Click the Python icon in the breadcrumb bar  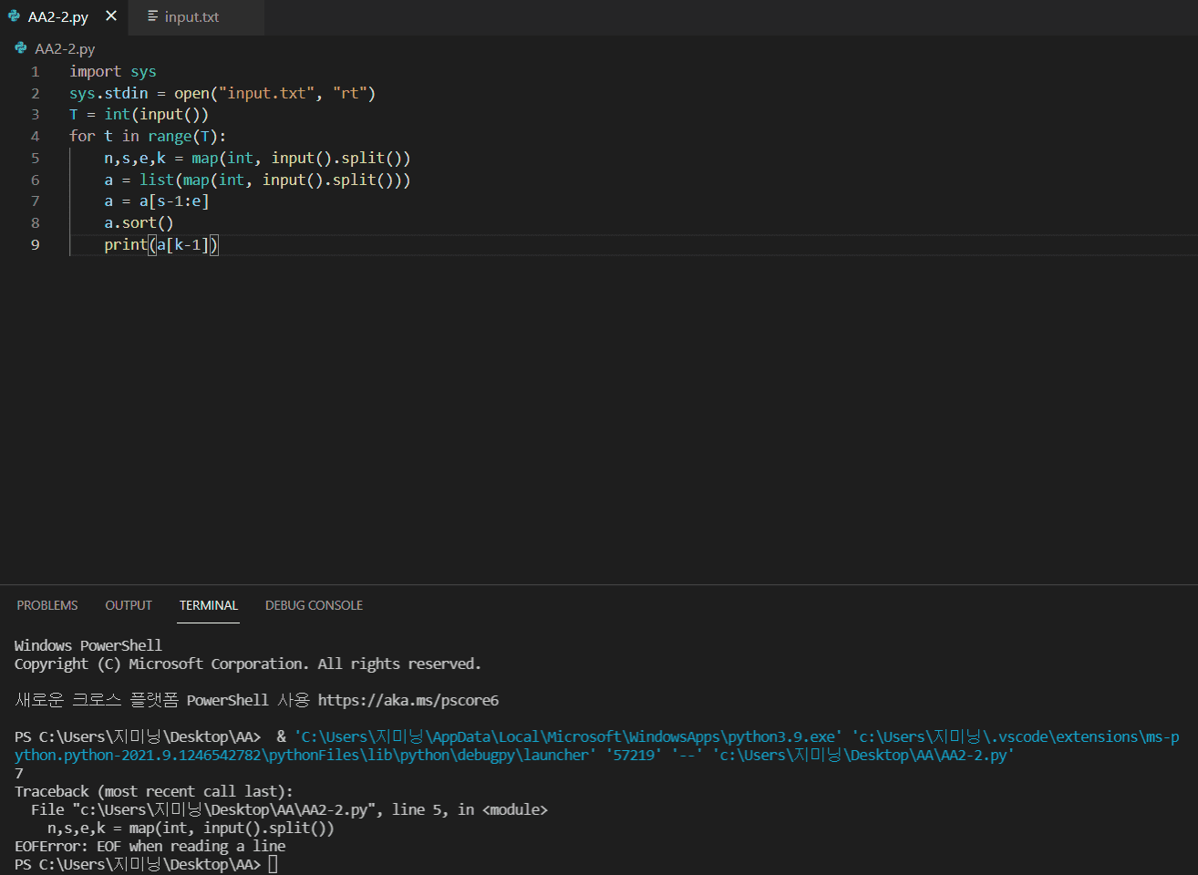coord(20,48)
